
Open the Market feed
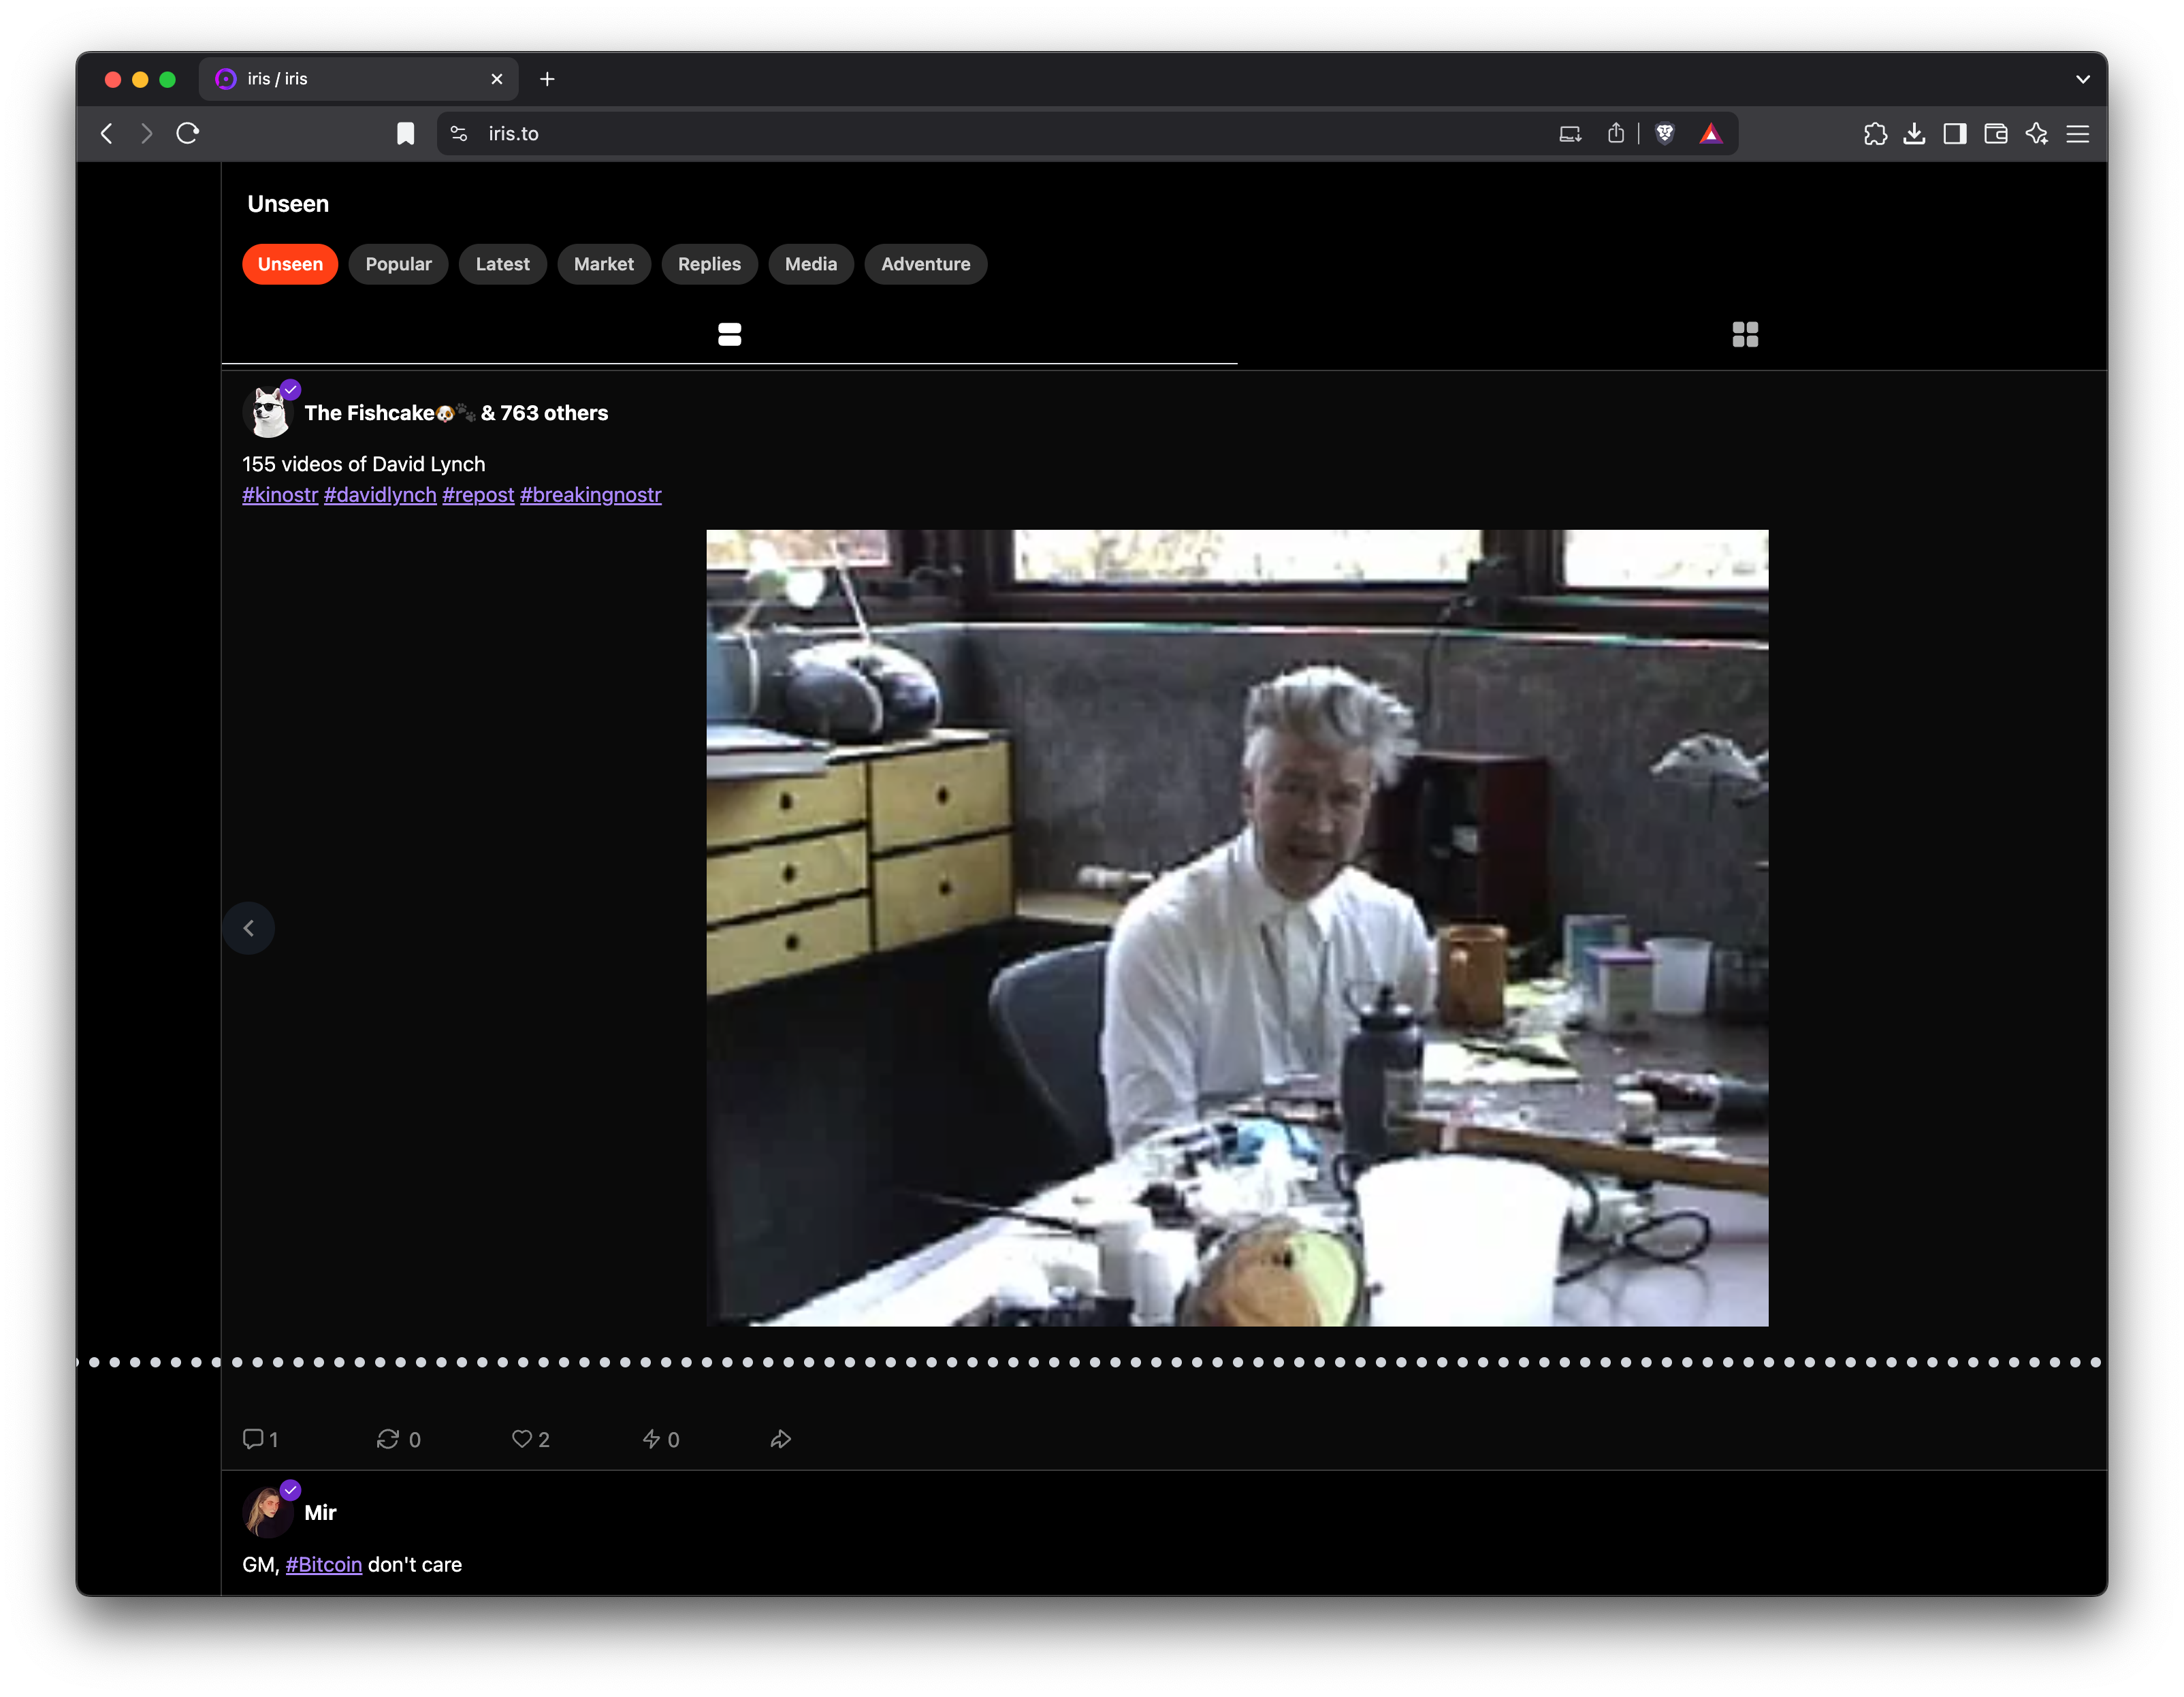[604, 264]
